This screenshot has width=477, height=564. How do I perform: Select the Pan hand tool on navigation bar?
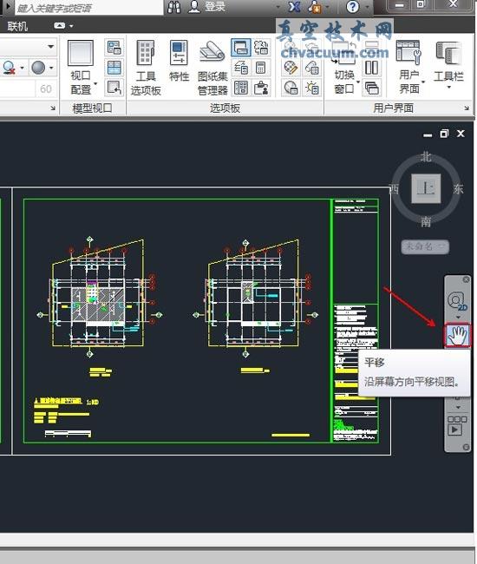click(x=457, y=335)
